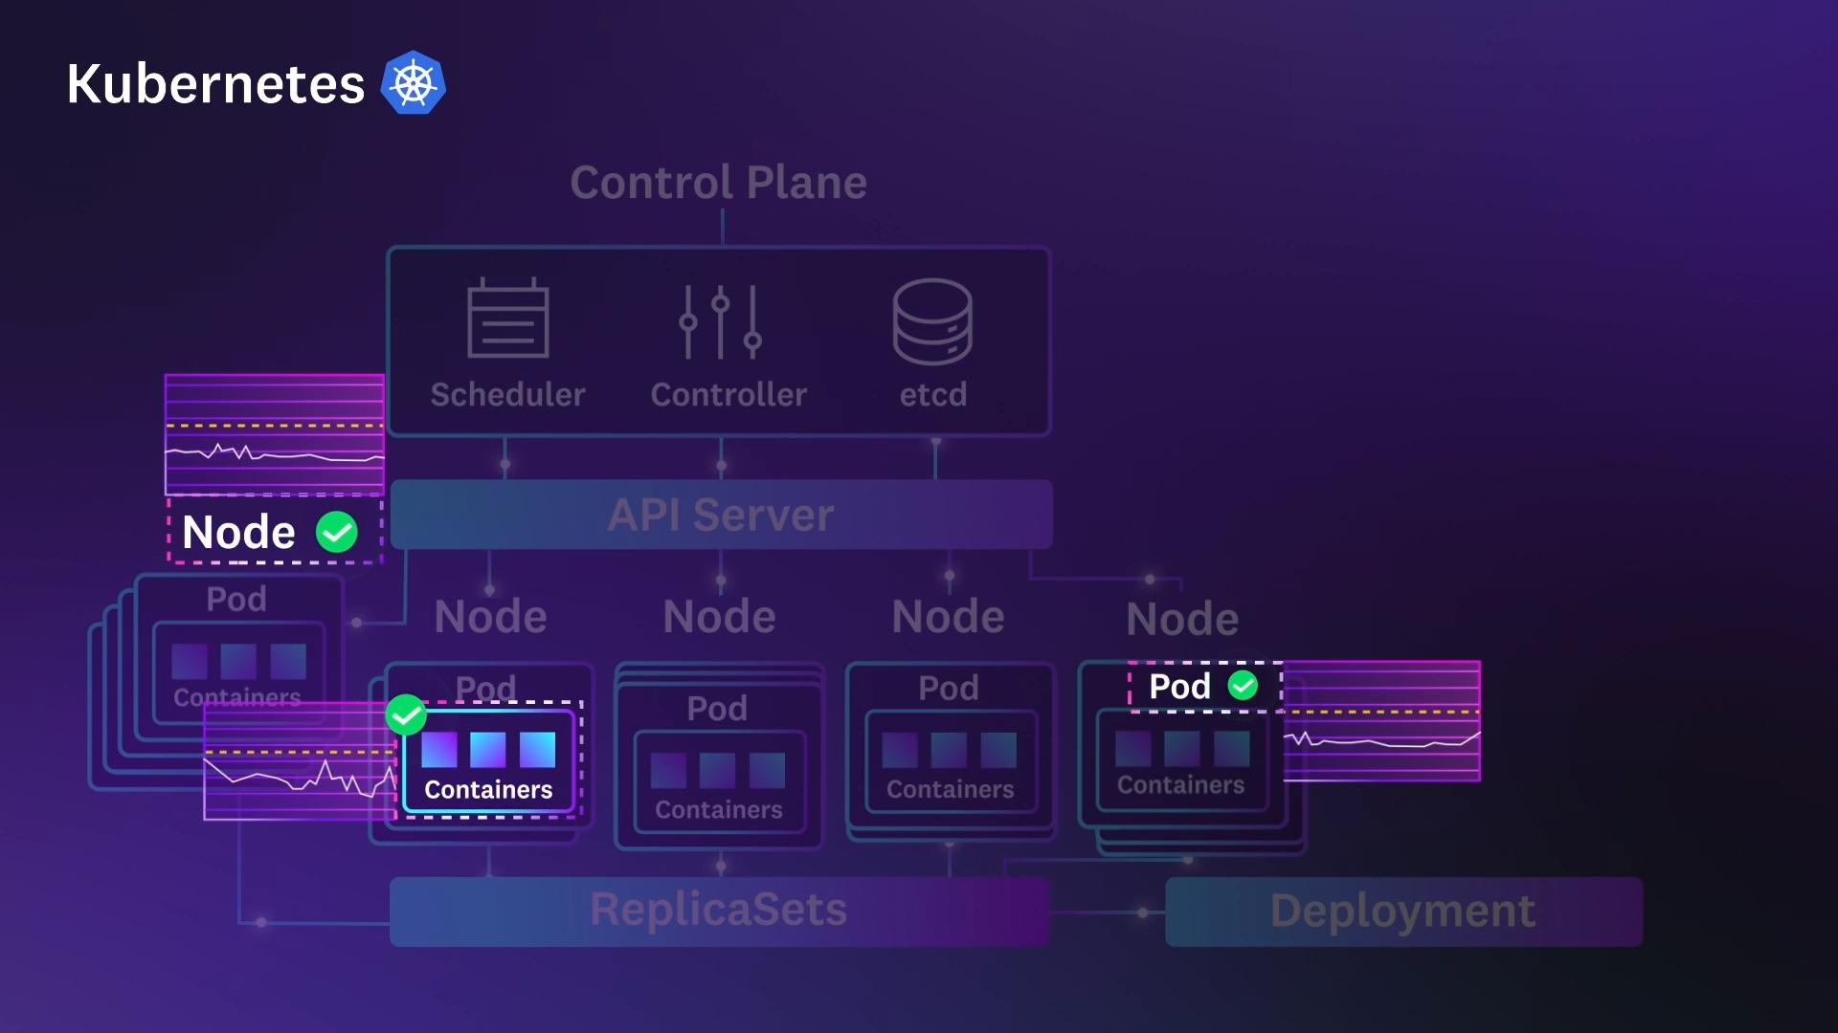Viewport: 1838px width, 1033px height.
Task: Click the green checkmark beside highlighted Pod
Action: point(1243,686)
